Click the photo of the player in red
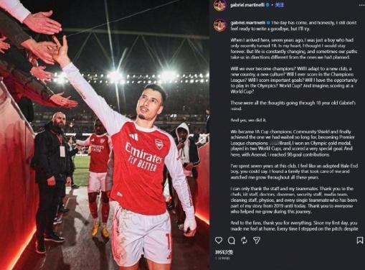This screenshot has height=270, width=365. click(105, 135)
